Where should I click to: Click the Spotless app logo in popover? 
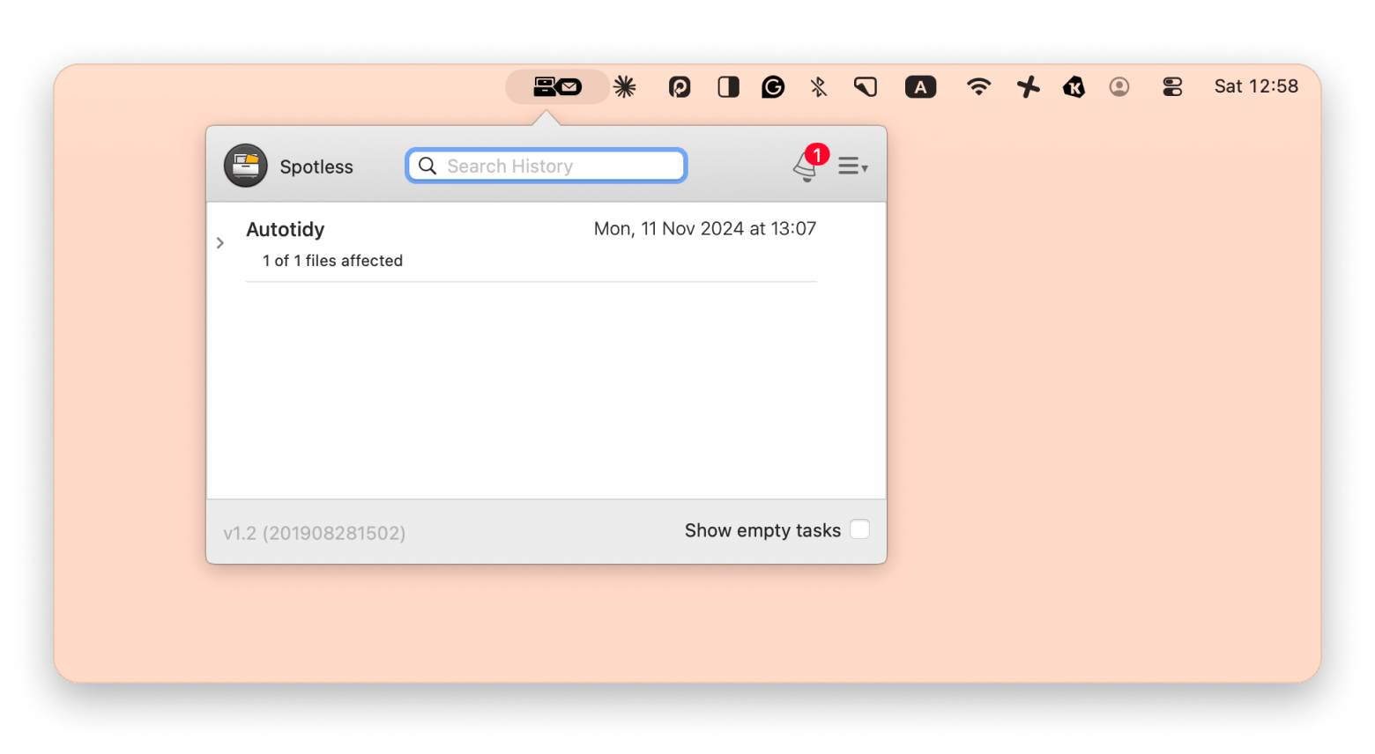pos(246,166)
